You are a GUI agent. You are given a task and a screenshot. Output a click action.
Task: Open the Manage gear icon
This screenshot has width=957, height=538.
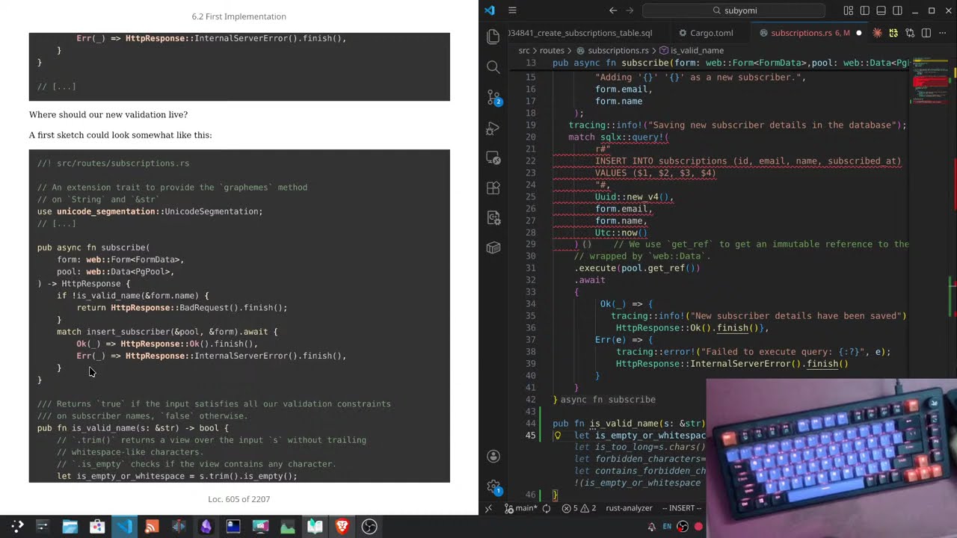[x=493, y=486]
